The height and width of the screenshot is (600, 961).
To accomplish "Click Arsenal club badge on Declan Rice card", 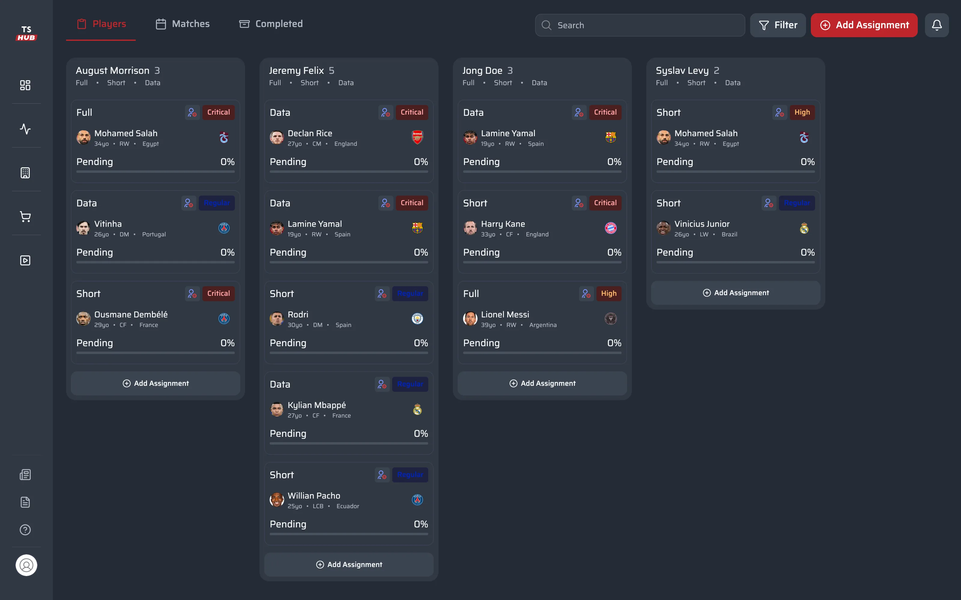I will pyautogui.click(x=417, y=137).
